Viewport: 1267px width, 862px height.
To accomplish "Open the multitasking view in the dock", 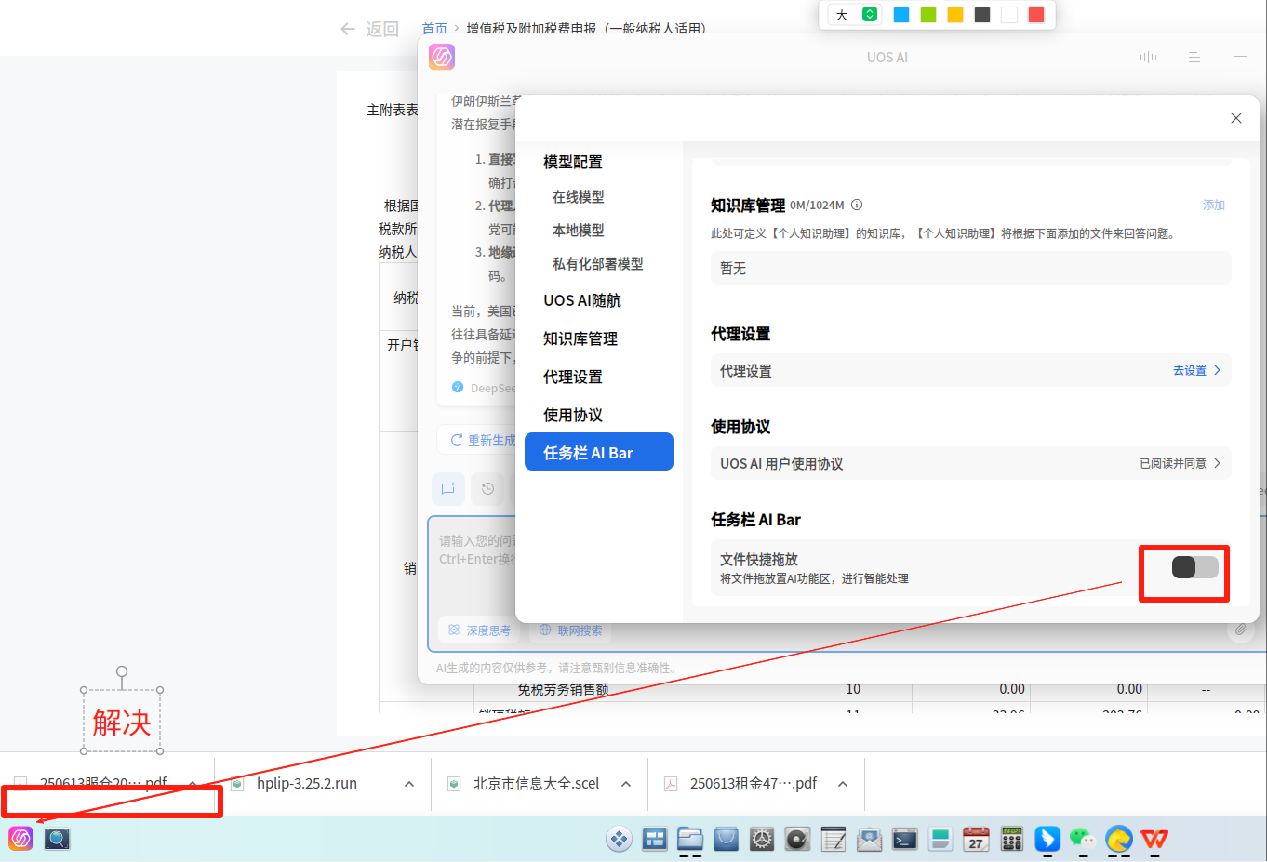I will (x=655, y=839).
